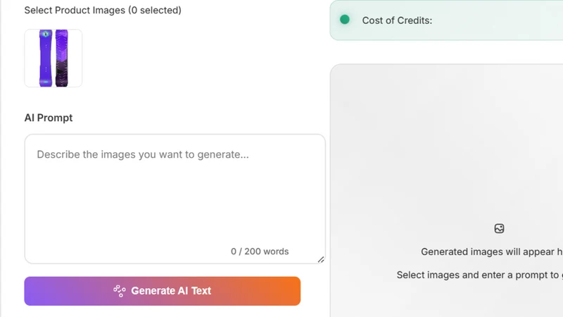Focus the AI Prompt text area
Image resolution: width=563 pixels, height=317 pixels.
pos(175,199)
